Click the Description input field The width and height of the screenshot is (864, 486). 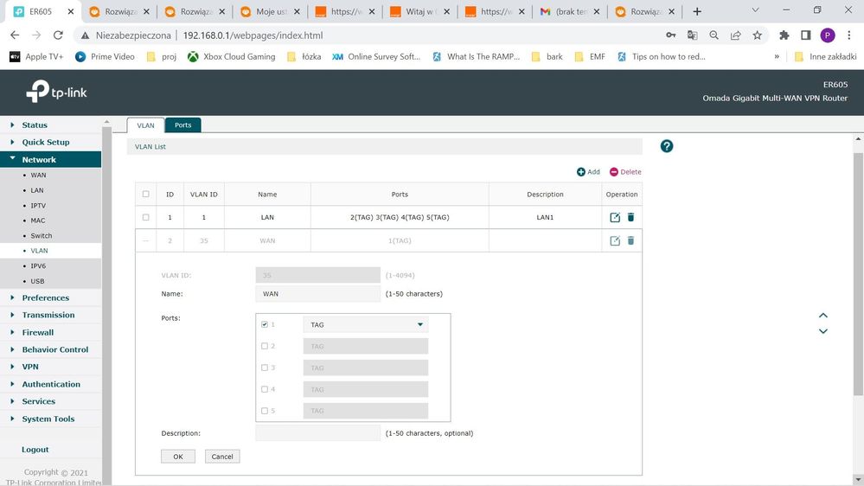click(x=317, y=433)
